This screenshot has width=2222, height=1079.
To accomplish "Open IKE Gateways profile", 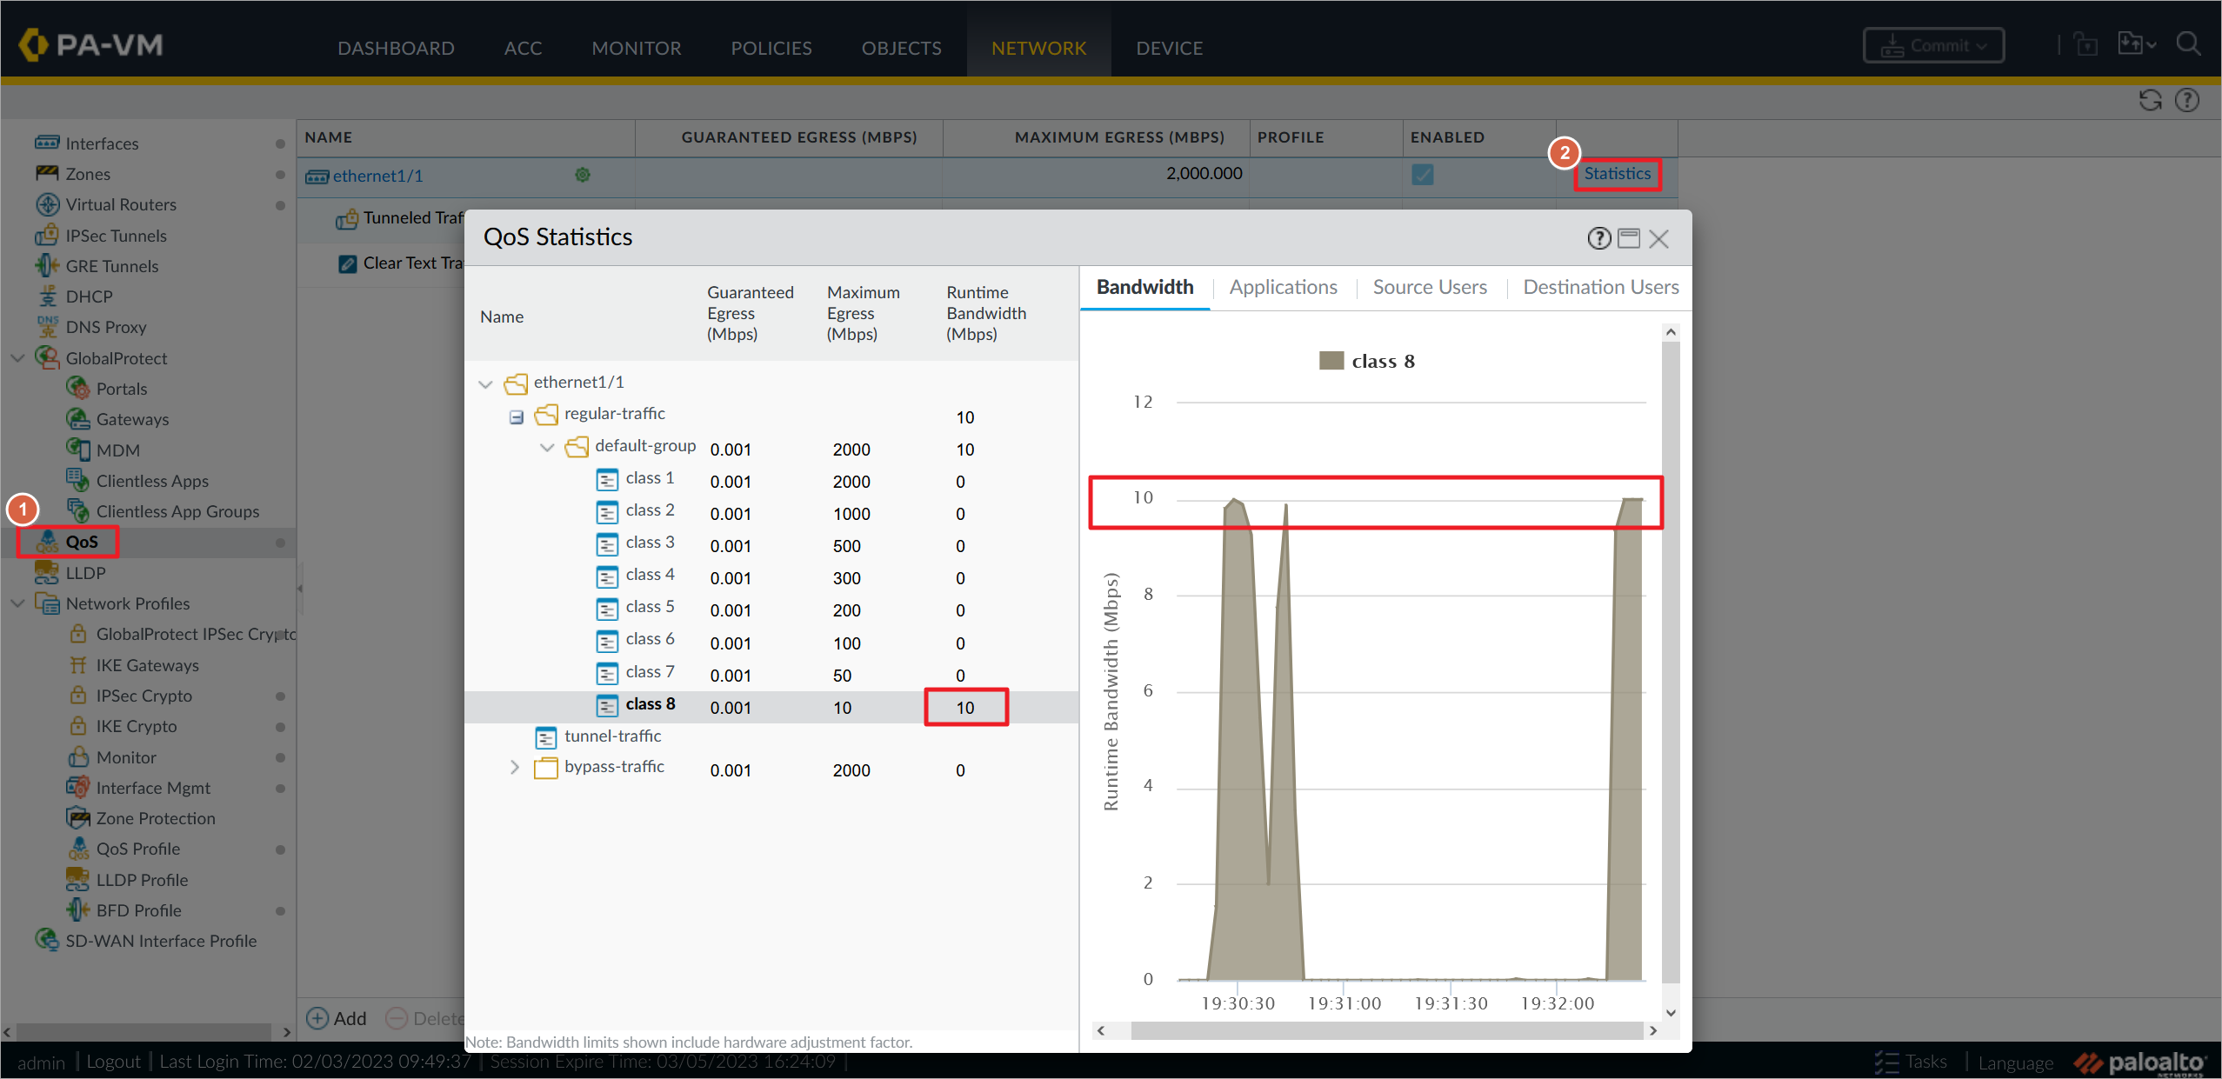I will point(147,665).
